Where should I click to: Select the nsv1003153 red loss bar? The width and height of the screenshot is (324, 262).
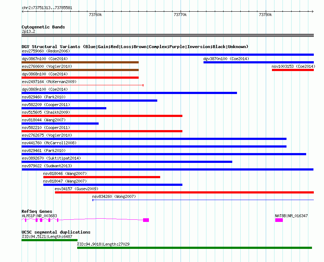point(293,70)
